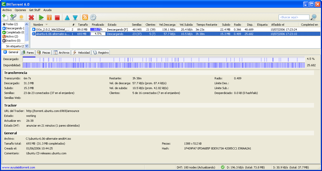Sort by the Semillas column header
The height and width of the screenshot is (171, 322).
136,25
